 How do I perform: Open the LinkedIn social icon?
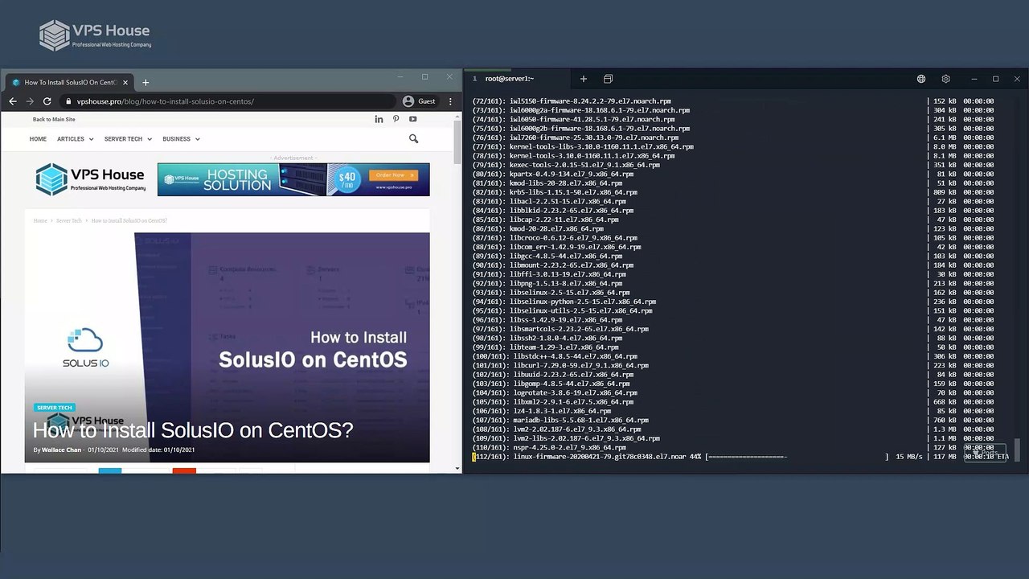(379, 119)
